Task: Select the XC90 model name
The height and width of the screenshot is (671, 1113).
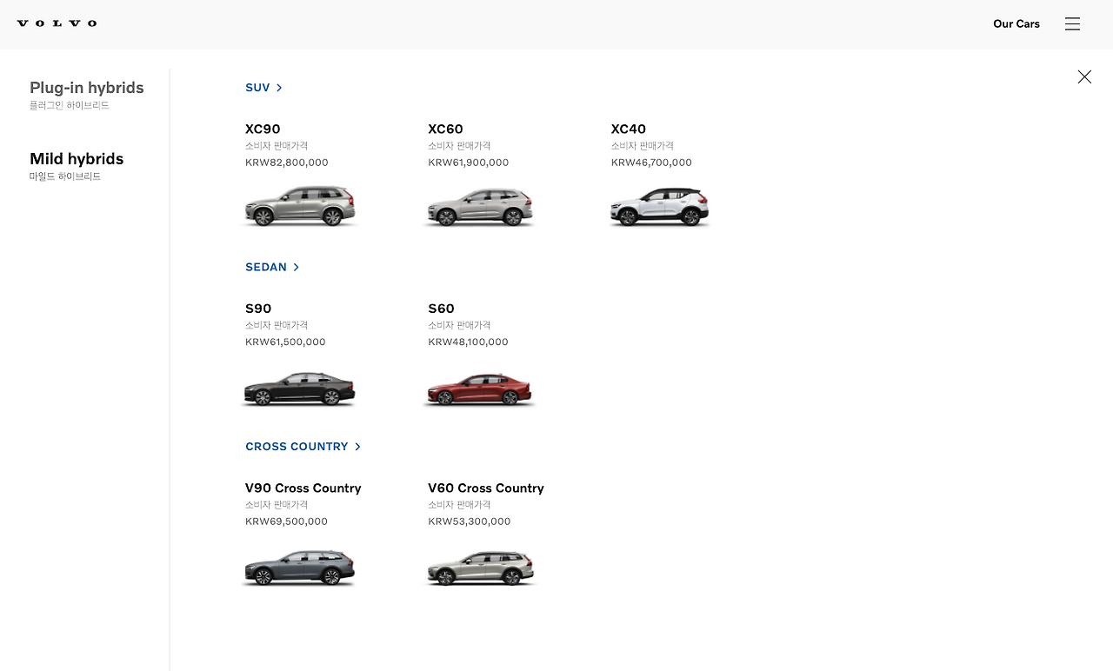Action: point(263,129)
